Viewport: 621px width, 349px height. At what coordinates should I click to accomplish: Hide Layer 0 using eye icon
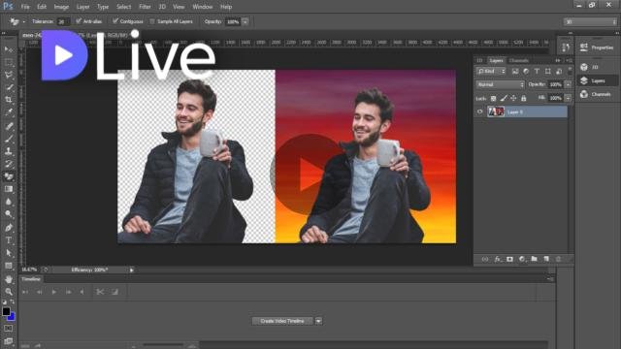[x=480, y=112]
